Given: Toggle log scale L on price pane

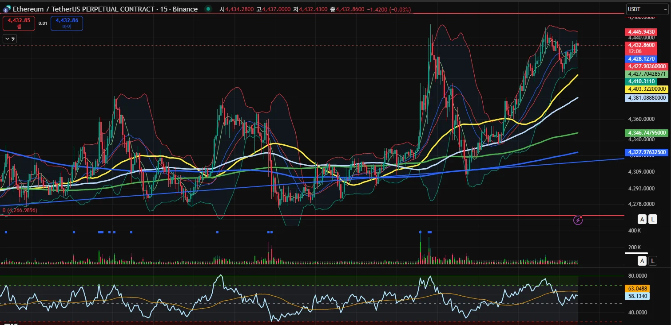Looking at the screenshot, I should (652, 219).
